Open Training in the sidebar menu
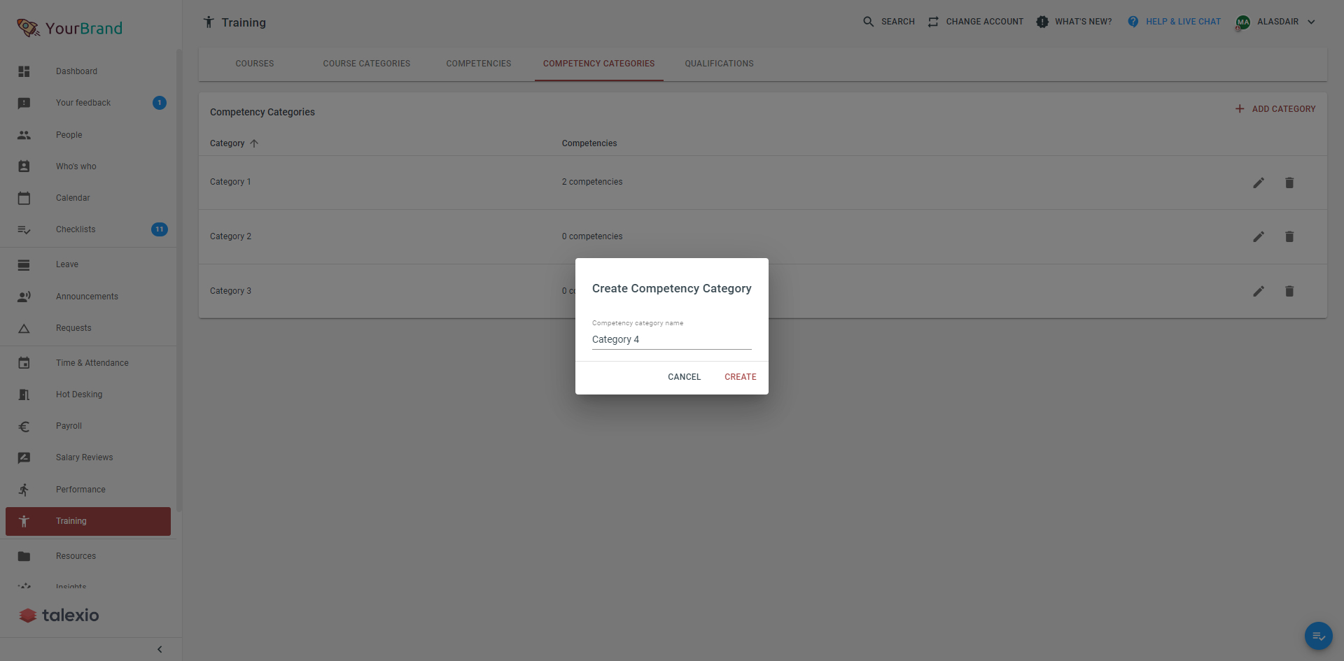Screen dimensions: 1344x661 88,521
